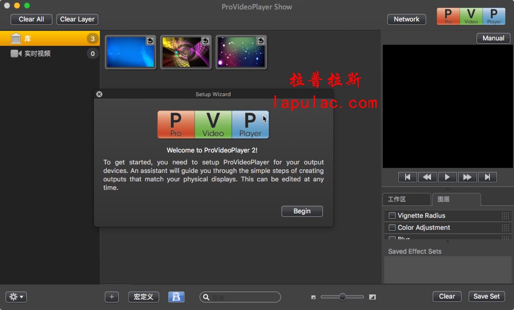Viewport: 514px width, 310px height.
Task: Click the fast-forward playback button
Action: (x=467, y=177)
